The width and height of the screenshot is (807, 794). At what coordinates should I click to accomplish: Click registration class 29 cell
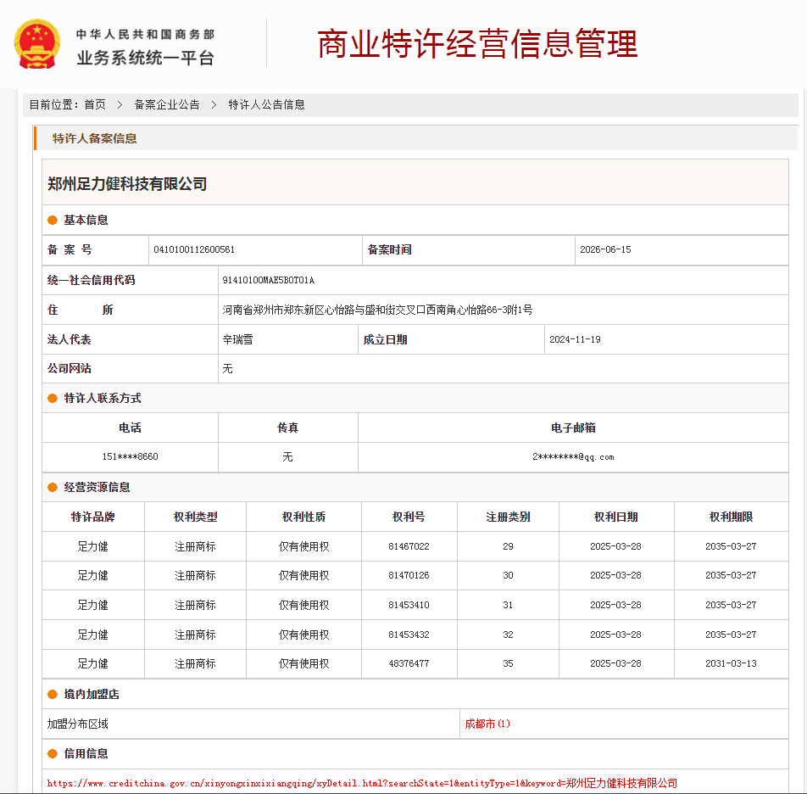508,547
